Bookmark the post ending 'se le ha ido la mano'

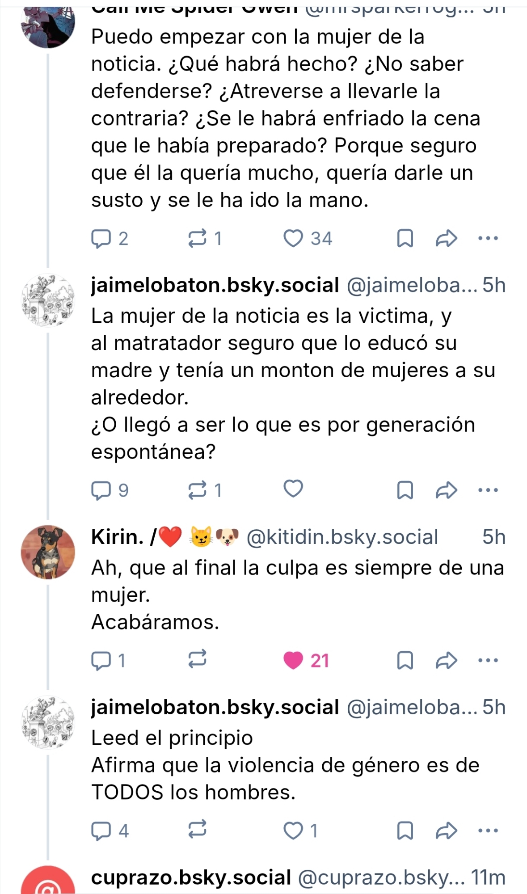405,238
